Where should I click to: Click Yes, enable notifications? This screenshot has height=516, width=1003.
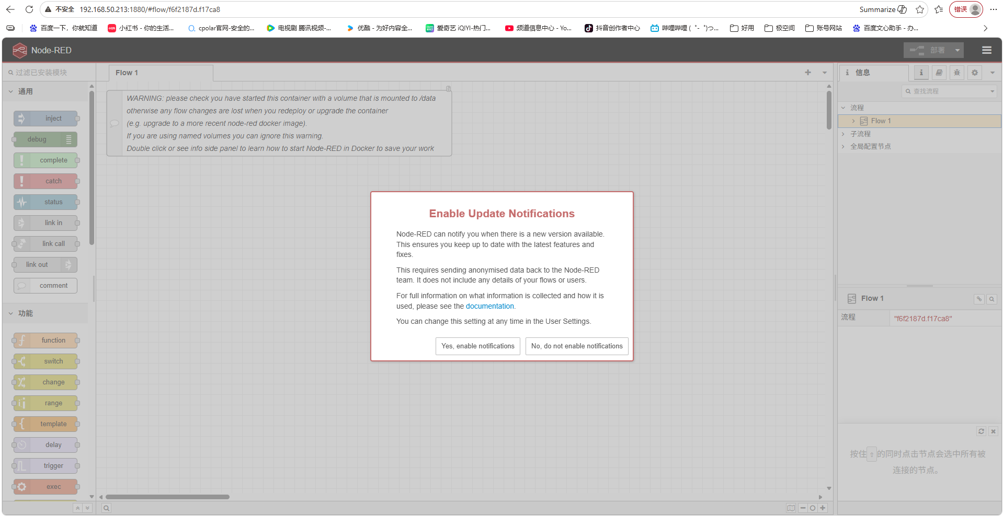coord(478,346)
